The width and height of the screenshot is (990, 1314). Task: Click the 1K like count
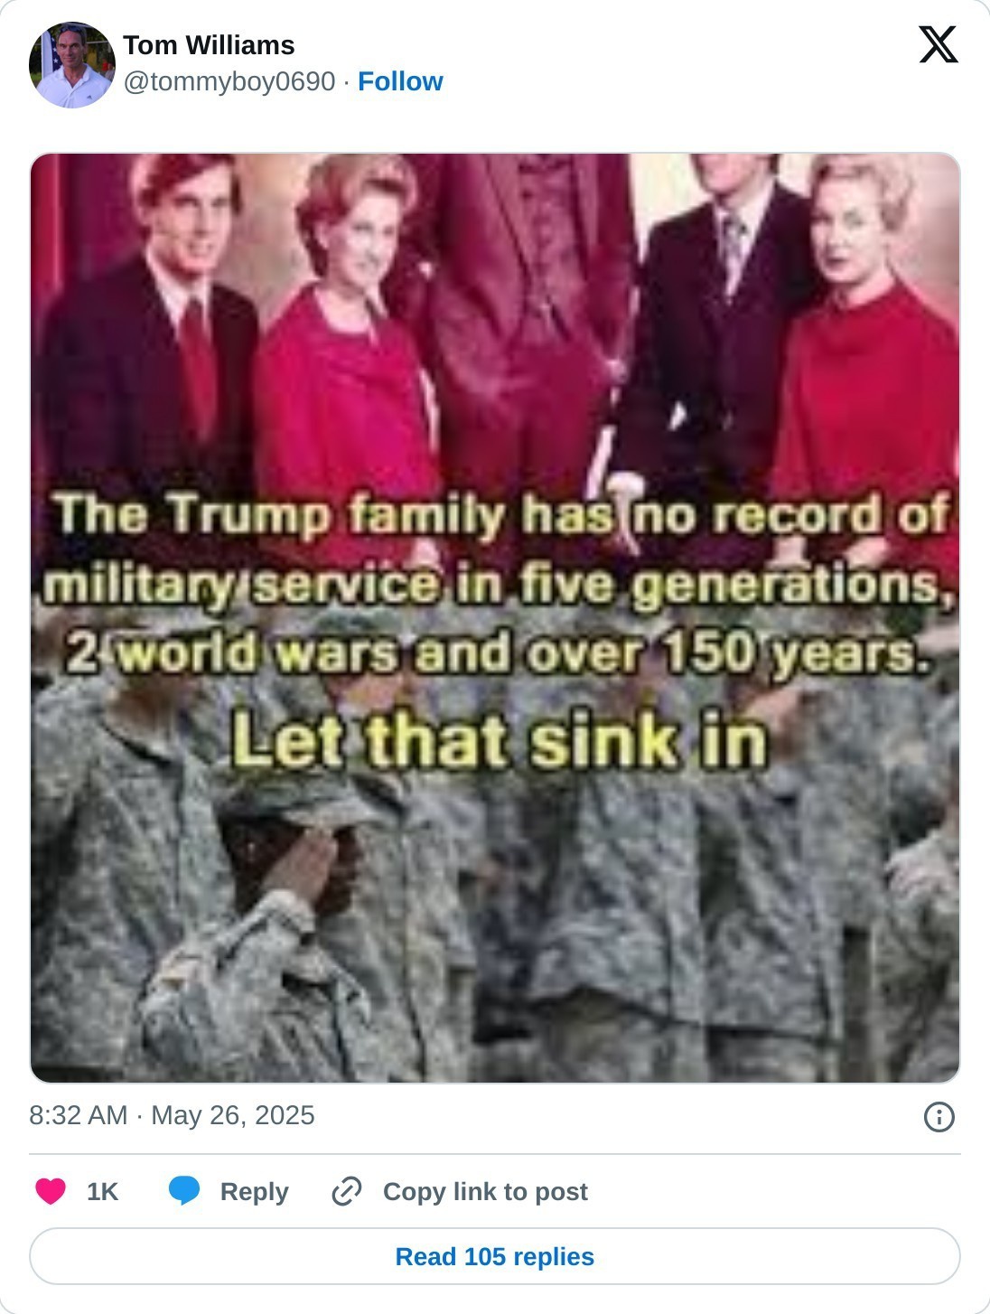pos(102,1192)
